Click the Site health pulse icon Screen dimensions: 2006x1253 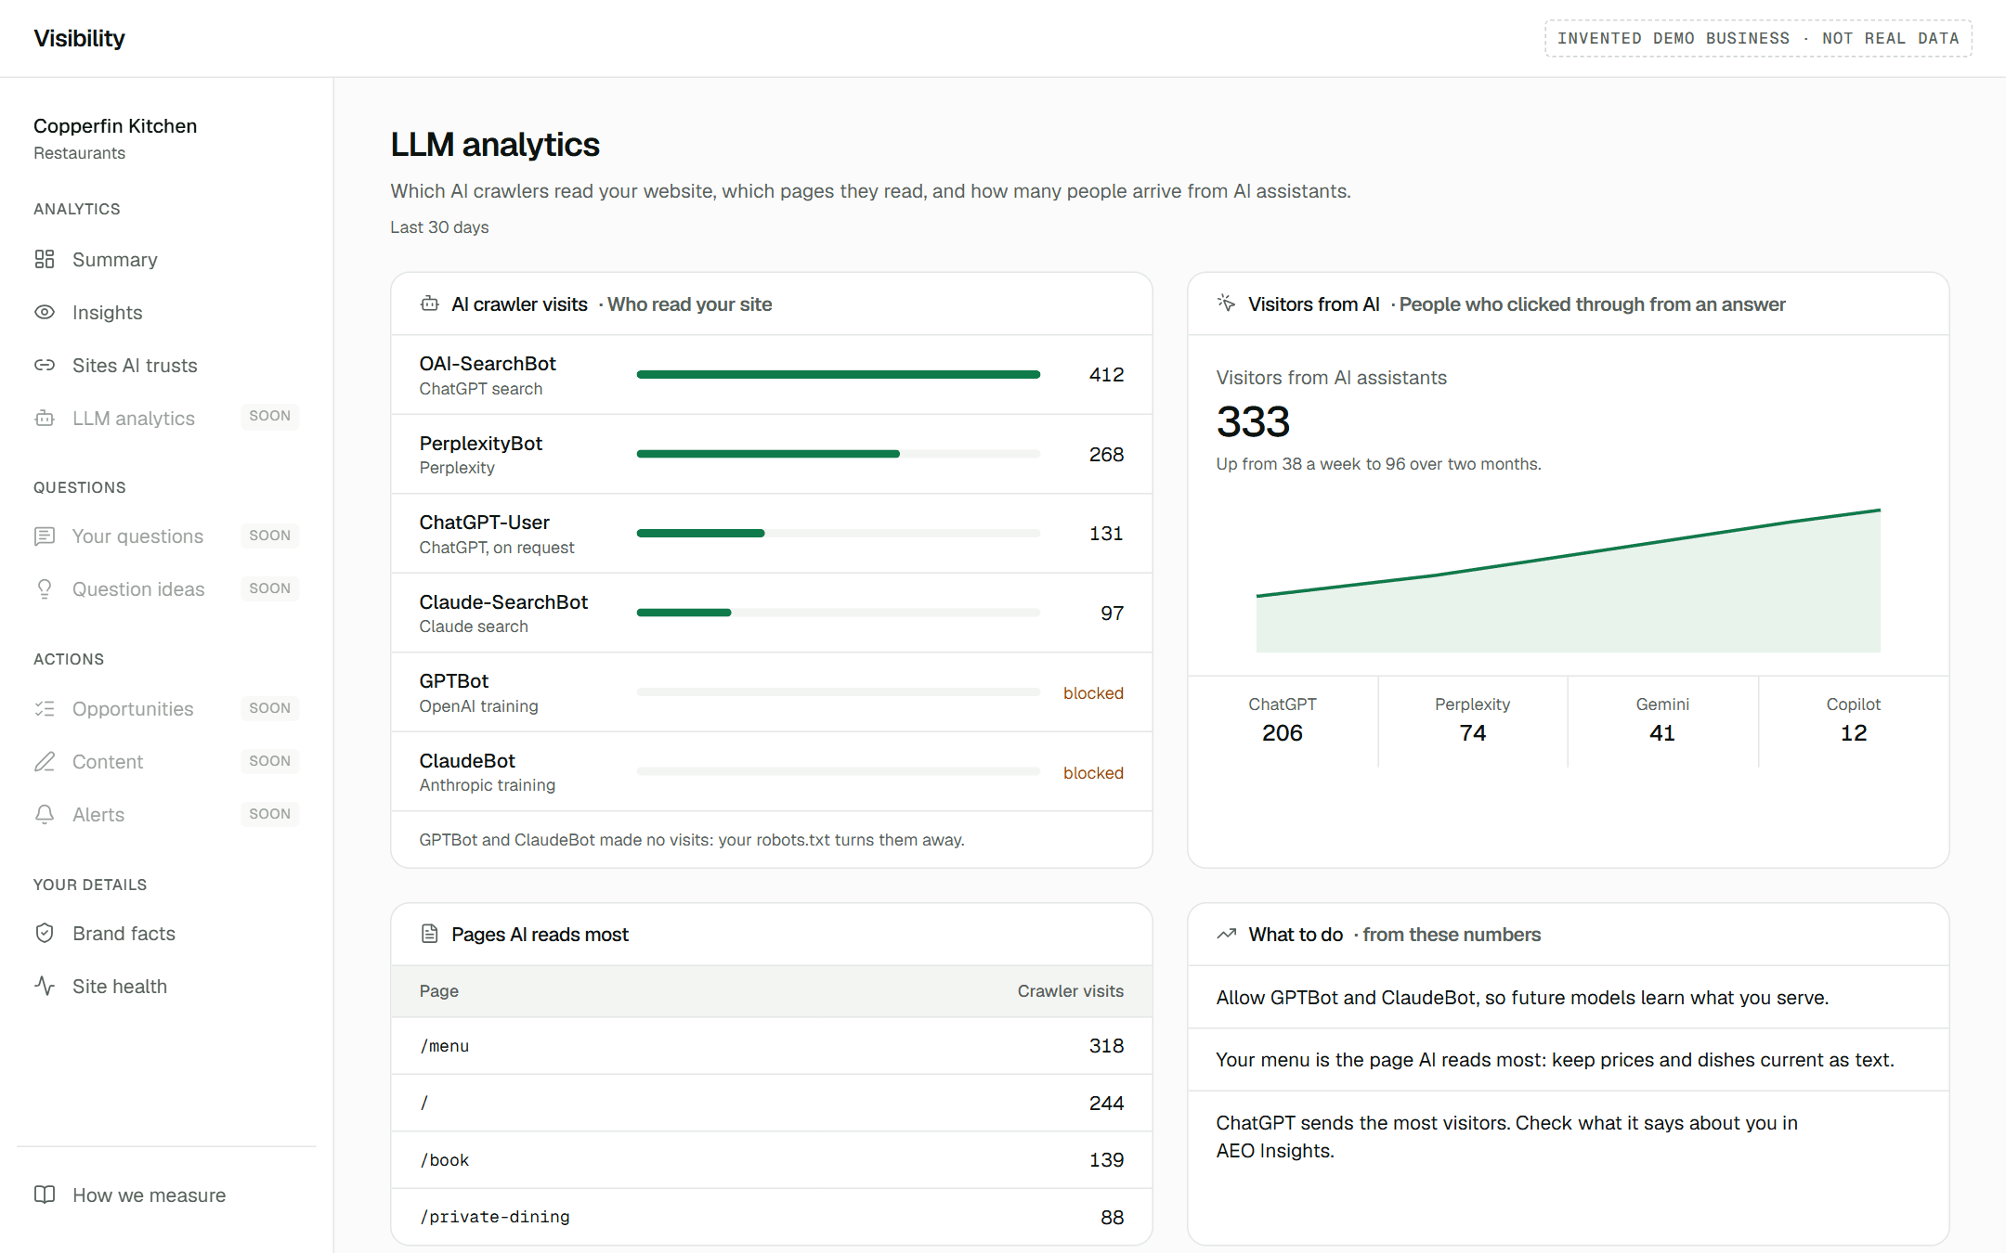tap(45, 986)
